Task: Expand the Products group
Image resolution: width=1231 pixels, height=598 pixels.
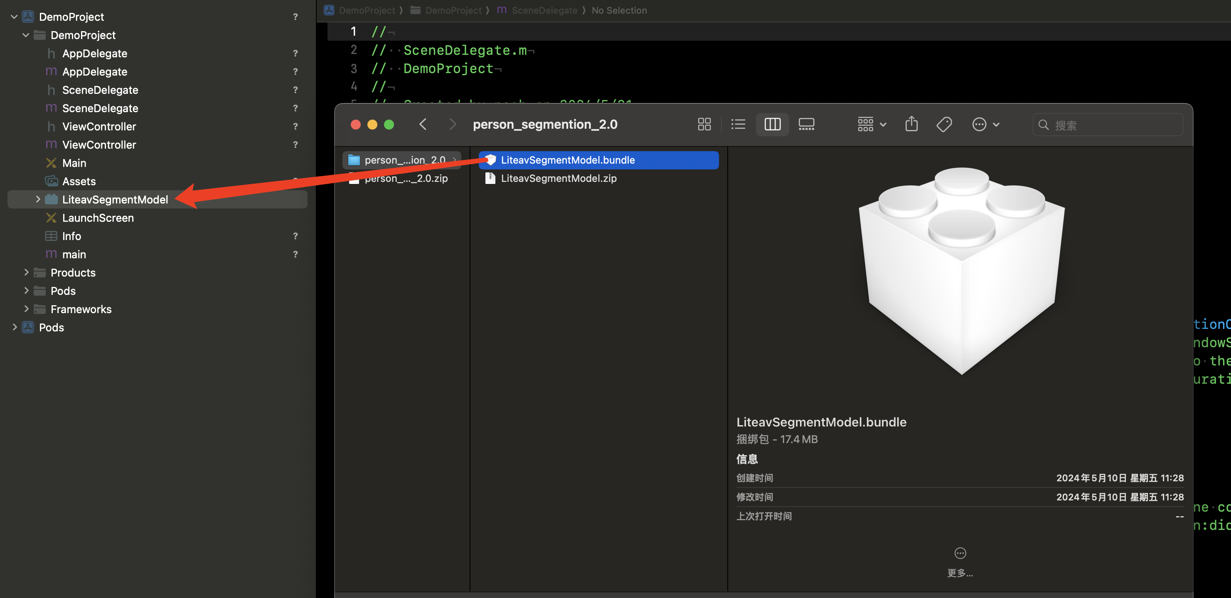Action: click(26, 273)
